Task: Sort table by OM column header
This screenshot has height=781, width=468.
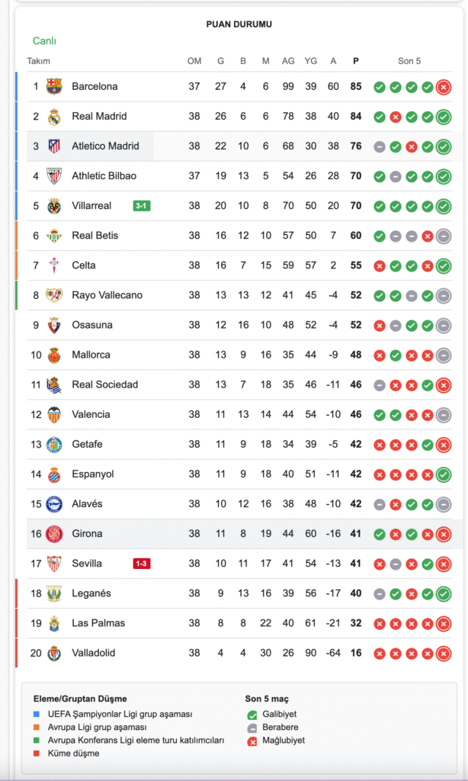Action: point(194,61)
